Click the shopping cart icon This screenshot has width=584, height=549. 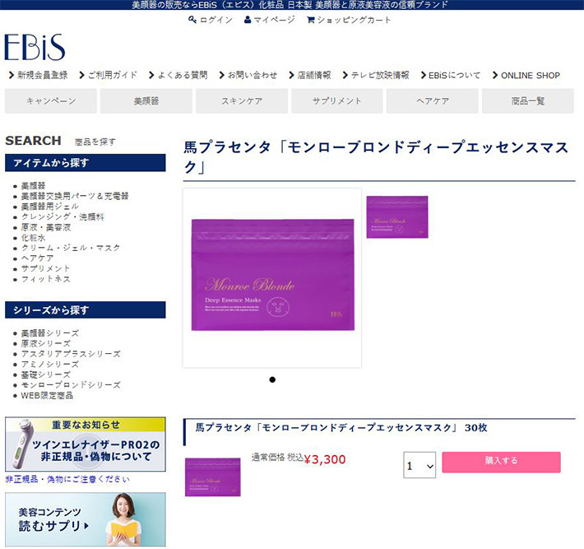click(x=311, y=20)
